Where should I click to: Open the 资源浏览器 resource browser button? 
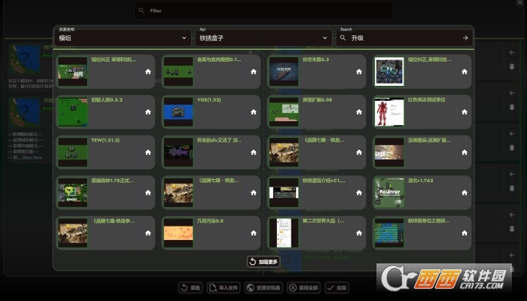click(x=263, y=287)
